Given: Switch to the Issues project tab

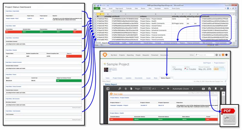Looking at the screenshot, I should [x=148, y=78].
